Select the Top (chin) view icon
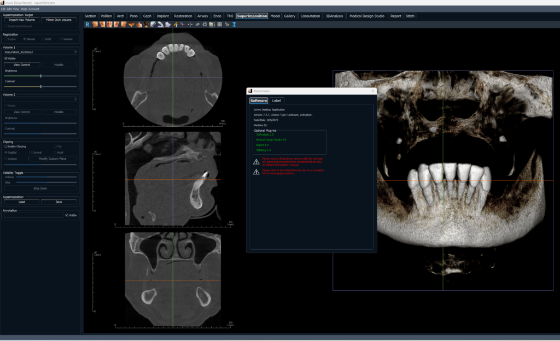Image resolution: width=560 pixels, height=341 pixels. tap(131, 24)
